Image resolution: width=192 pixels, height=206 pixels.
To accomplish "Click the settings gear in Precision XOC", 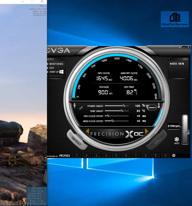I will pyautogui.click(x=174, y=156).
